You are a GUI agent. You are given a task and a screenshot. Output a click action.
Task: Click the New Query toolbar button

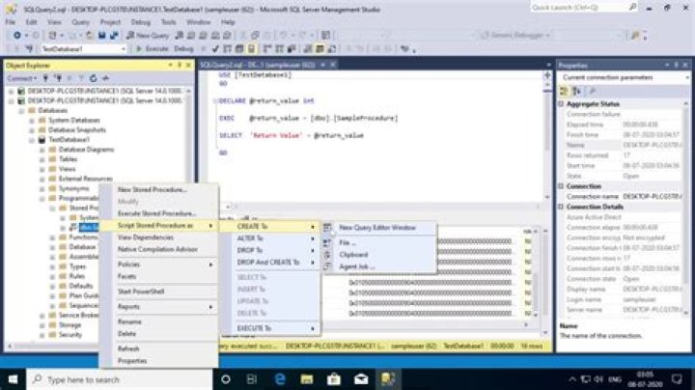point(147,35)
